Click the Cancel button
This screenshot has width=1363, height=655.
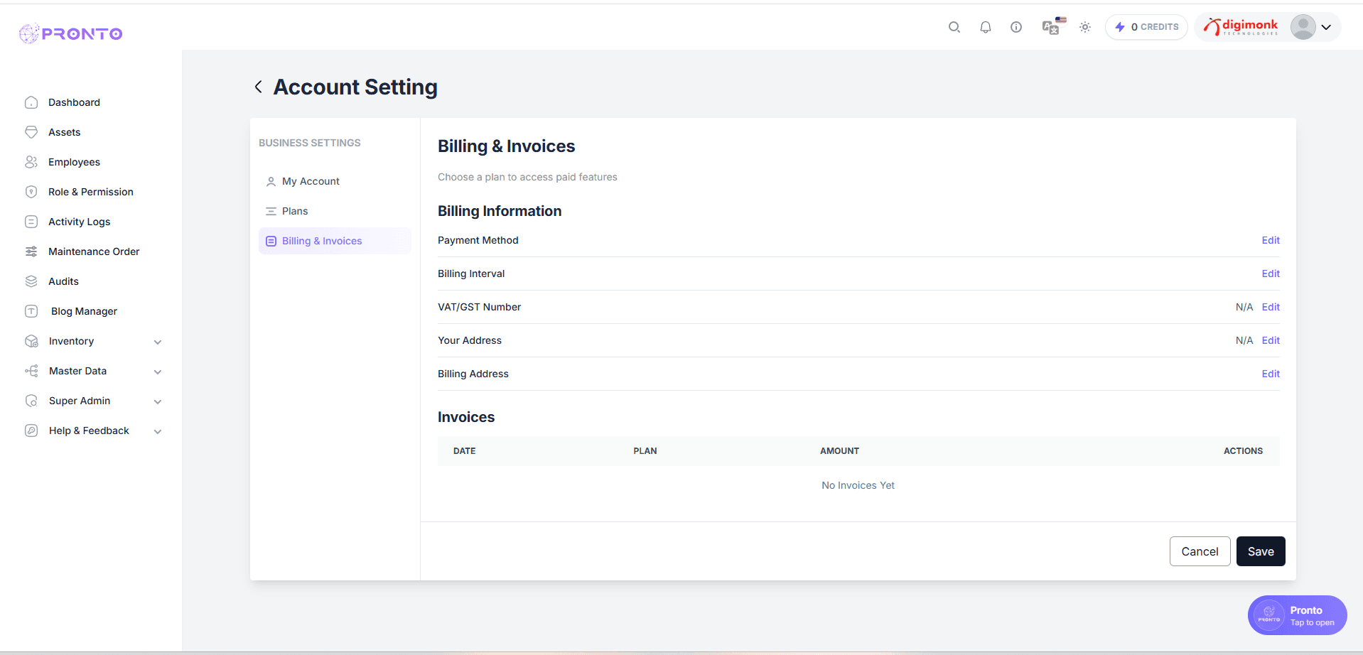[x=1200, y=551]
